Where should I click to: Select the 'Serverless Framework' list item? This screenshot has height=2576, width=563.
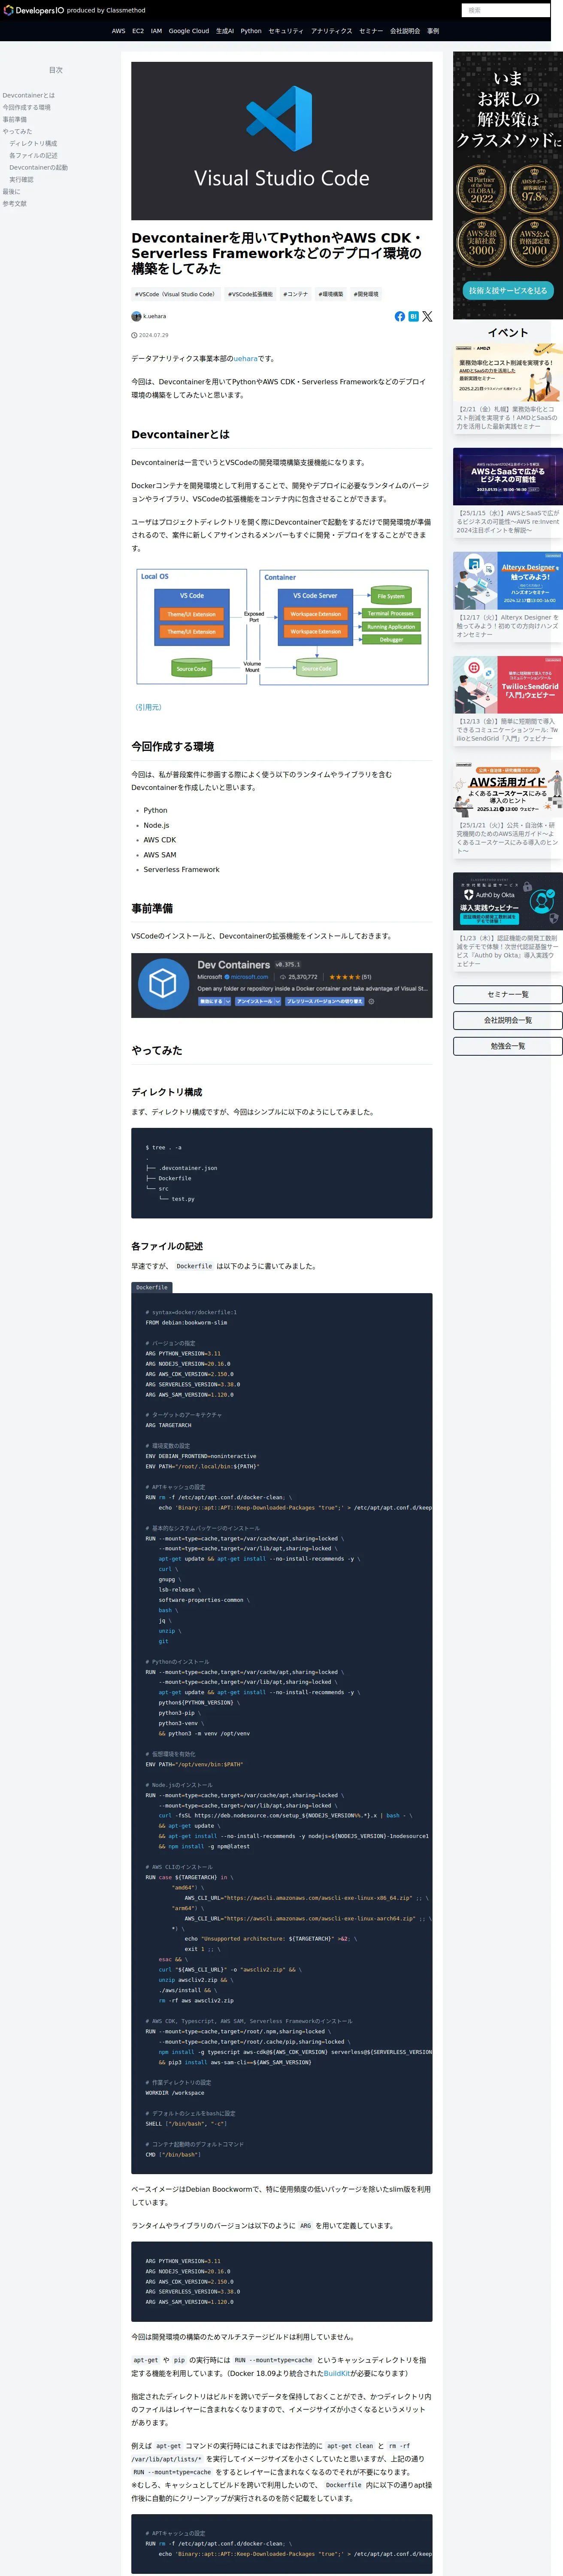pyautogui.click(x=181, y=869)
